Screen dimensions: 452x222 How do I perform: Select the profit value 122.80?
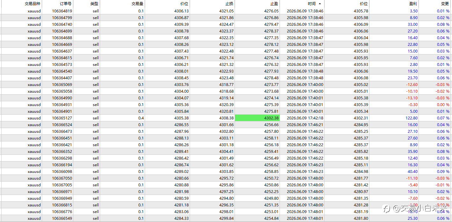(x=411, y=118)
